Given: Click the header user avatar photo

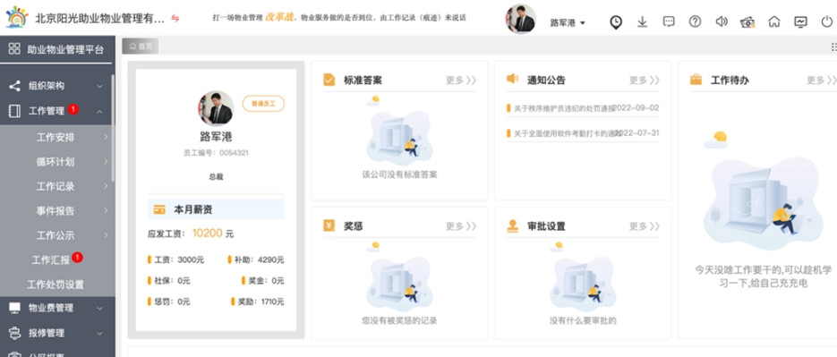Looking at the screenshot, I should tap(521, 20).
